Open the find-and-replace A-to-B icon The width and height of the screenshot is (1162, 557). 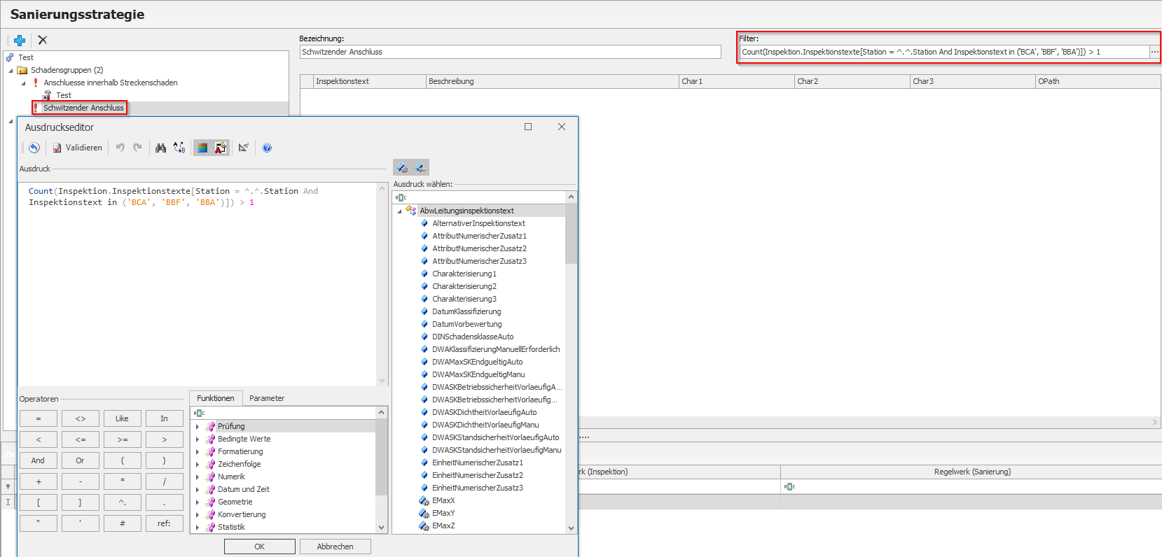coord(179,148)
